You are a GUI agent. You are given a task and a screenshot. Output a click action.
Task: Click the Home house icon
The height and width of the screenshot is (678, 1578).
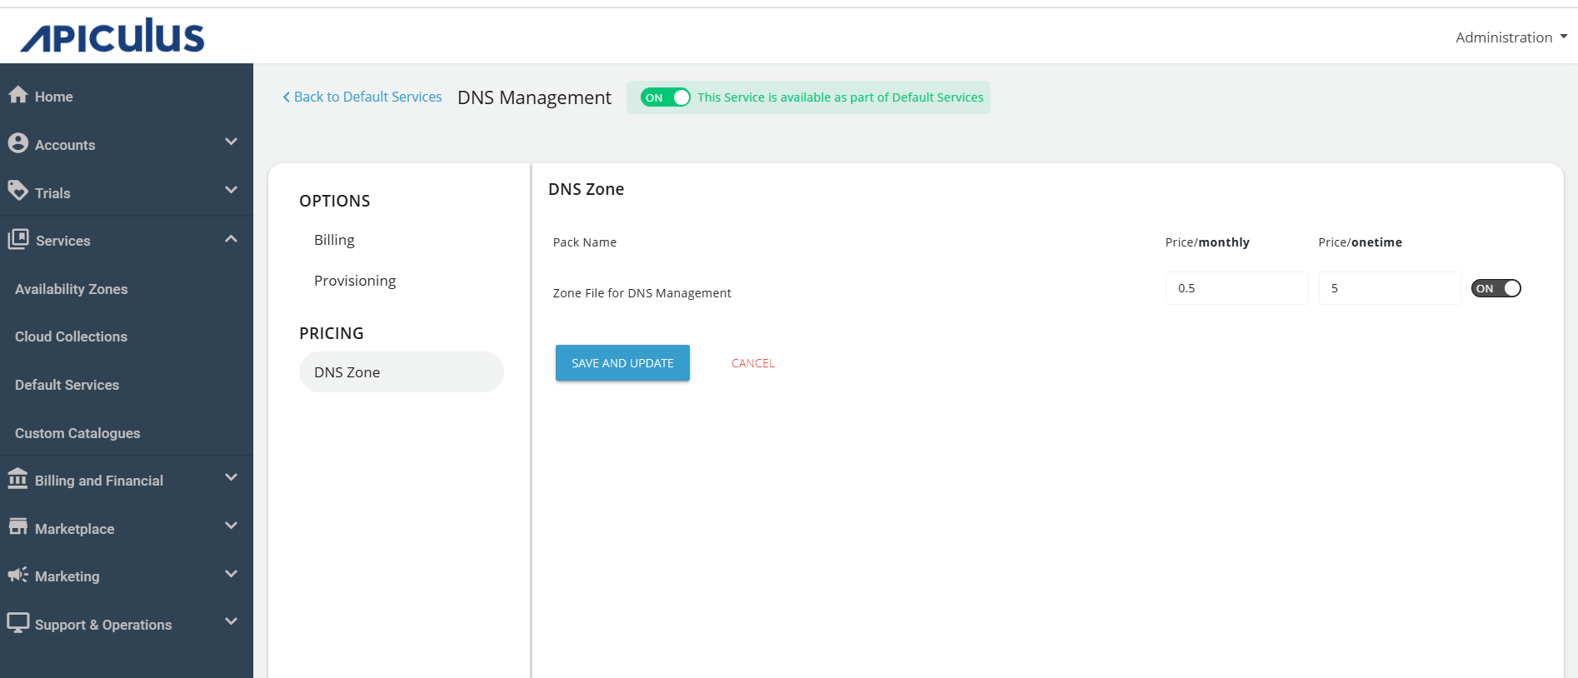point(17,95)
